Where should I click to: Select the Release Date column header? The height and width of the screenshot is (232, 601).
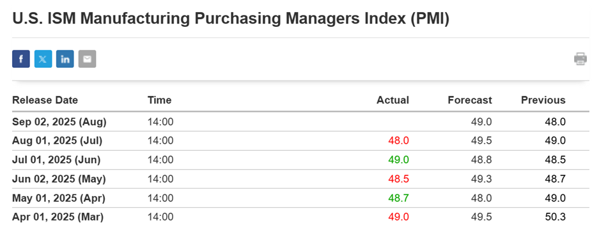click(45, 100)
